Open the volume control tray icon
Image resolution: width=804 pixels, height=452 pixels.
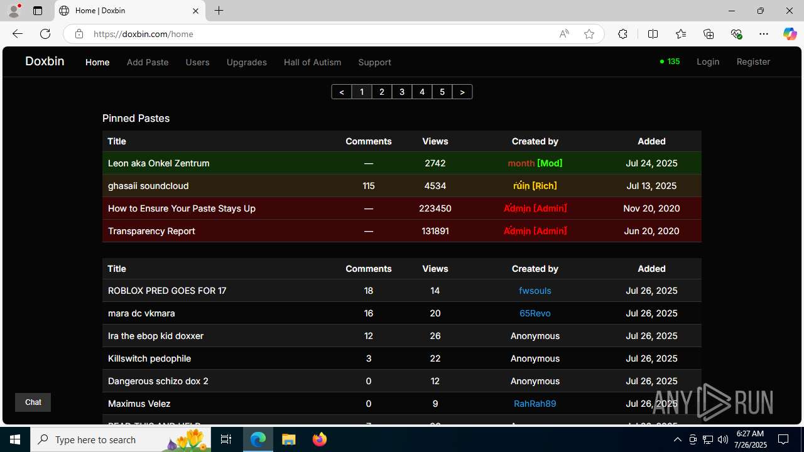[722, 439]
